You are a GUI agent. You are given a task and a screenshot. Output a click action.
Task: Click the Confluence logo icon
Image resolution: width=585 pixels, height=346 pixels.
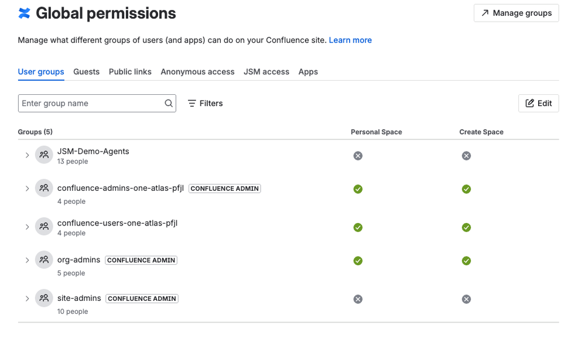pos(23,13)
